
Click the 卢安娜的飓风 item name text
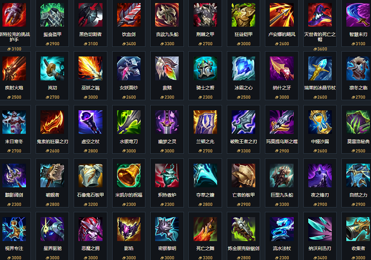[282, 35]
